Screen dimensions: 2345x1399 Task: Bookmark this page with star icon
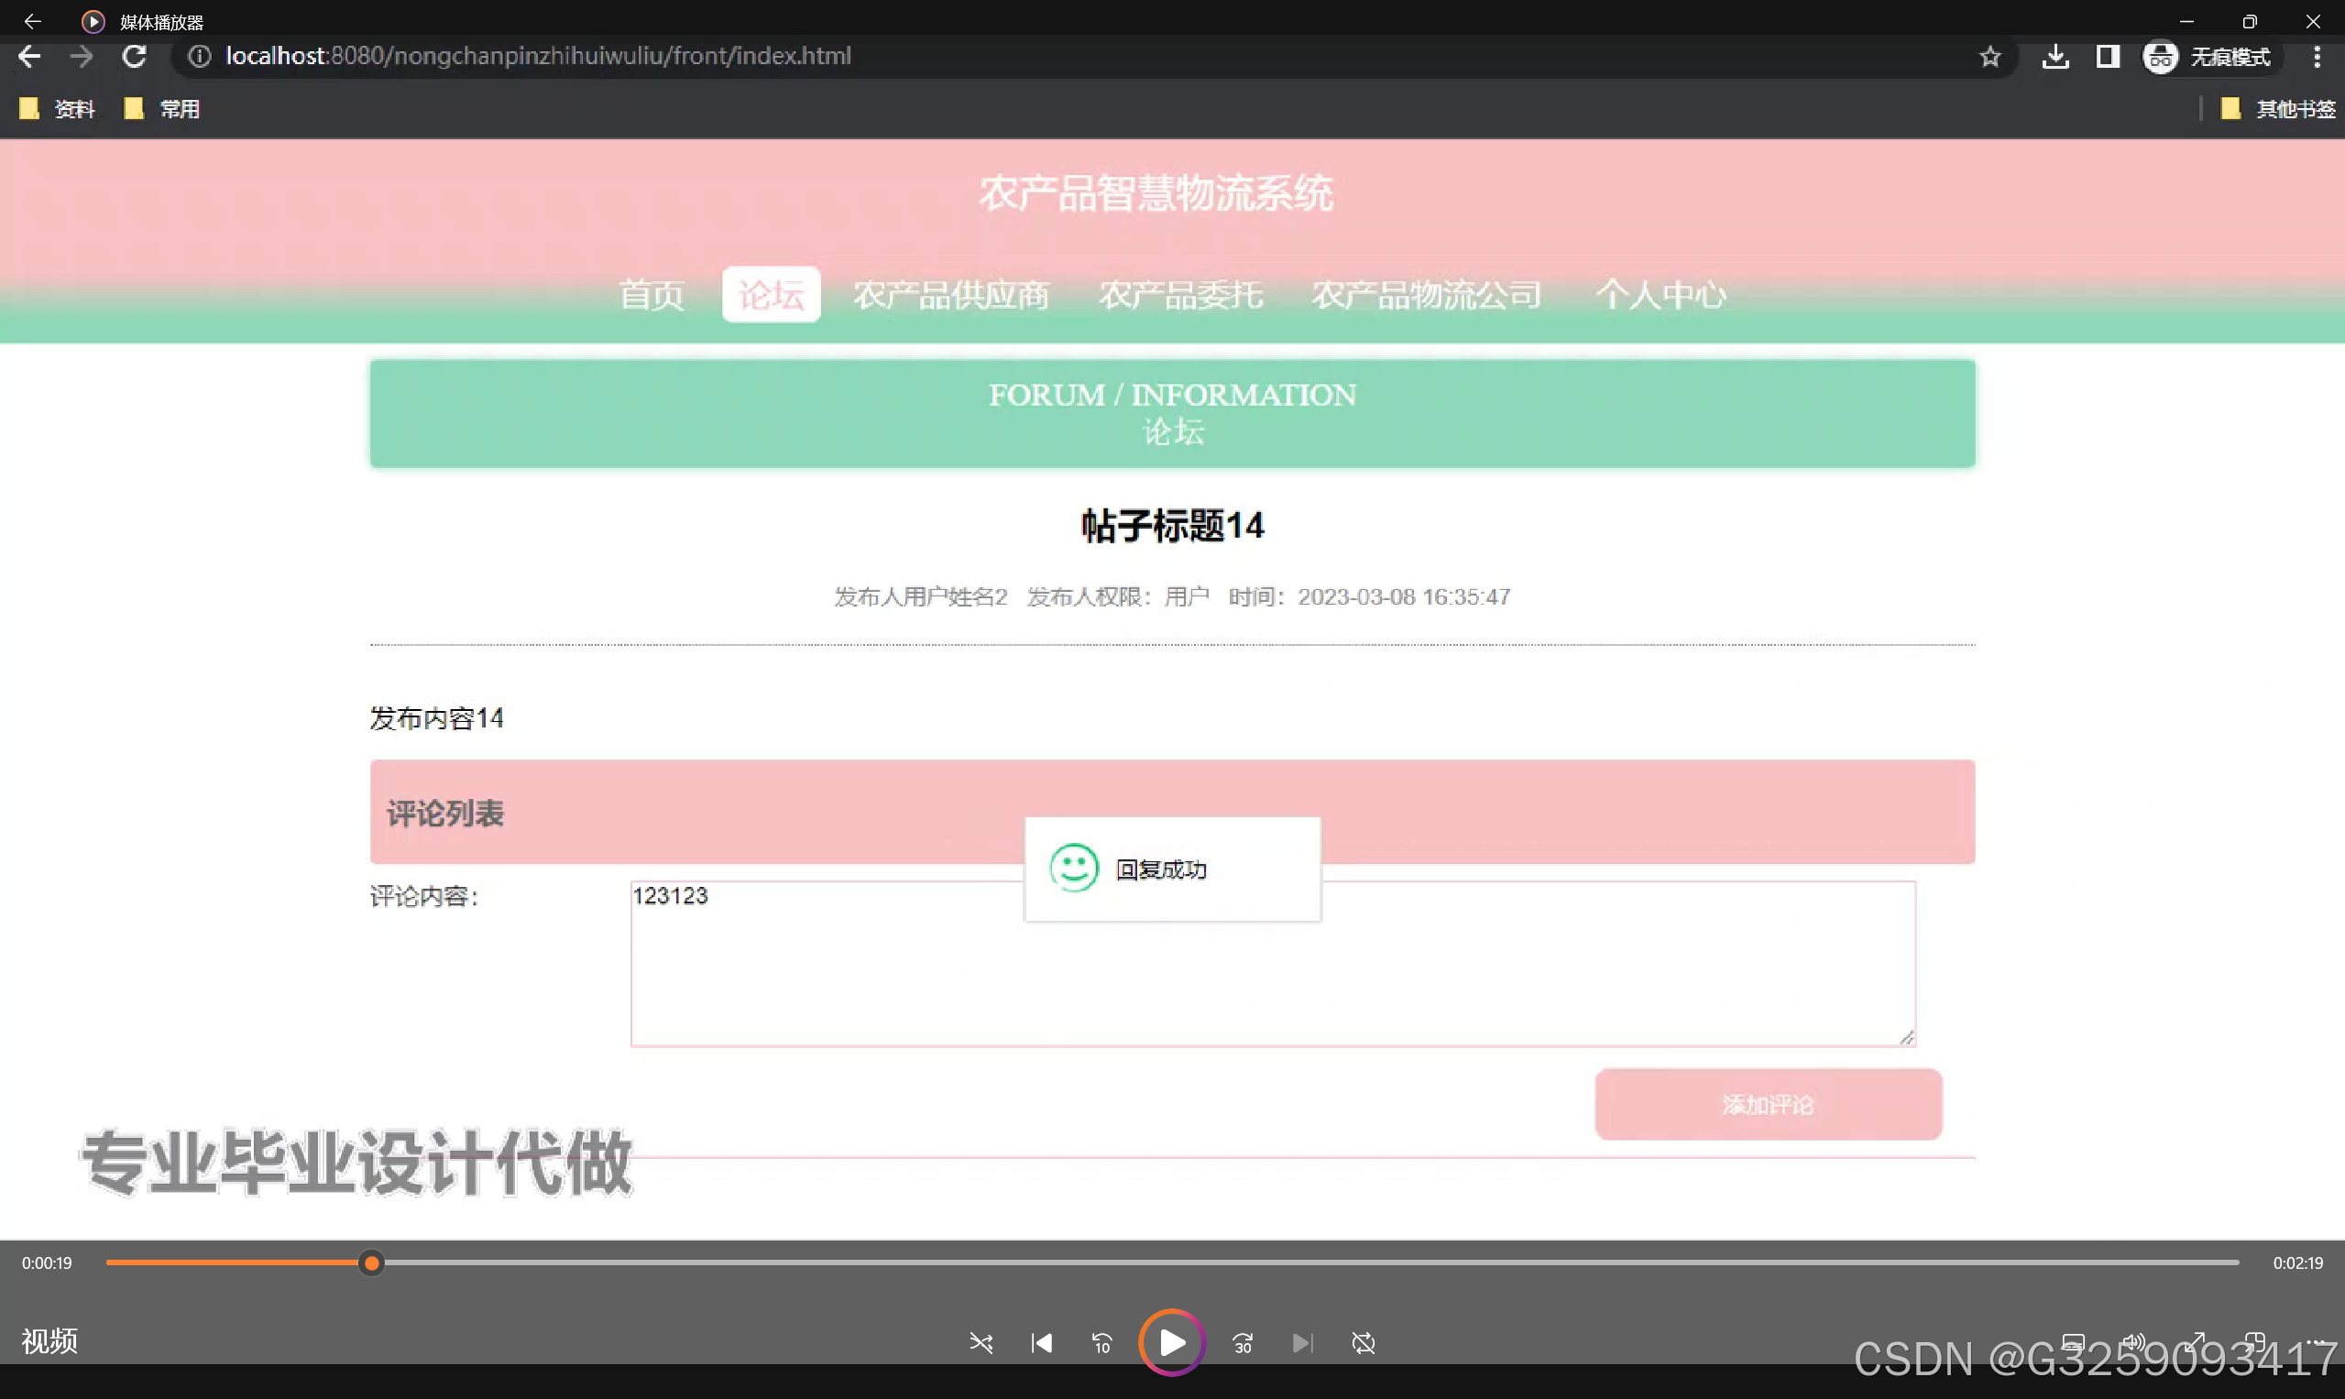pos(1989,57)
